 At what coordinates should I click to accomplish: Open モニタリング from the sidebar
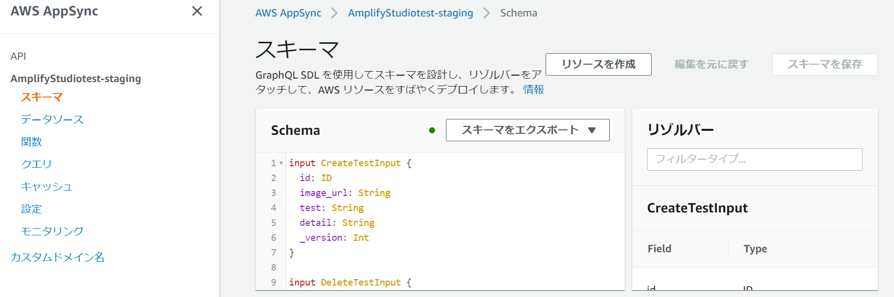(x=52, y=231)
